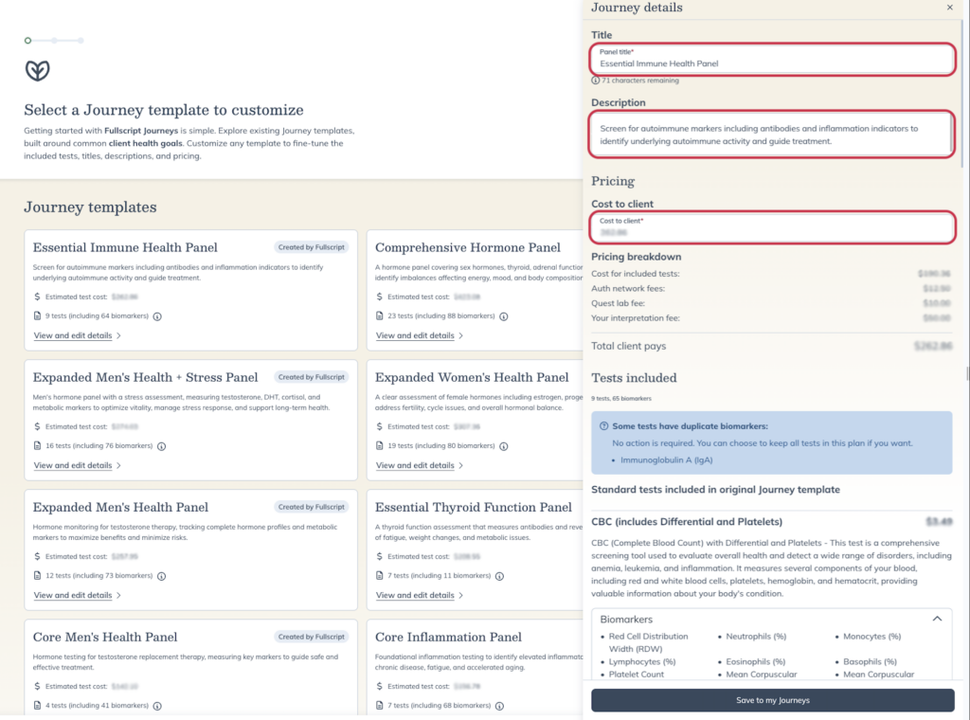Click the Fullscript leaf logo icon

39,71
